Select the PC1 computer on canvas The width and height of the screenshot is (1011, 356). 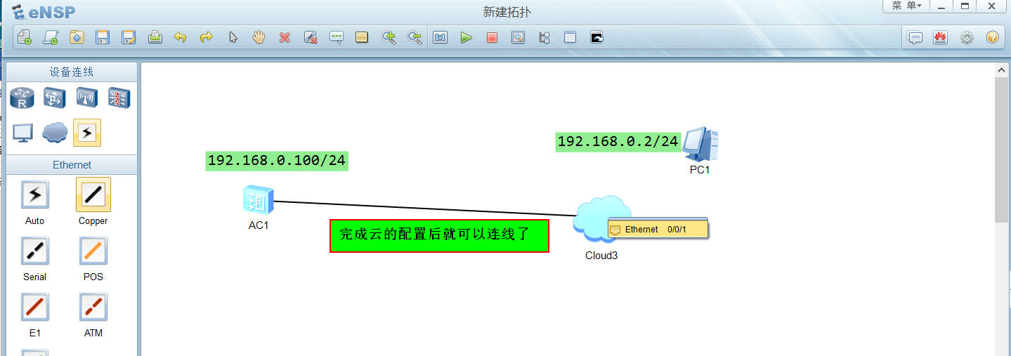pos(700,145)
